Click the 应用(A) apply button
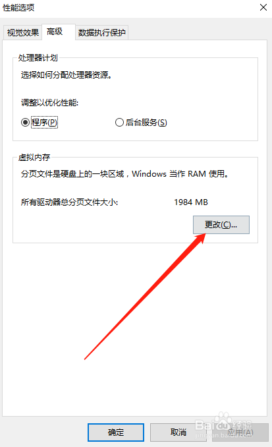This screenshot has width=272, height=447. pos(240,432)
